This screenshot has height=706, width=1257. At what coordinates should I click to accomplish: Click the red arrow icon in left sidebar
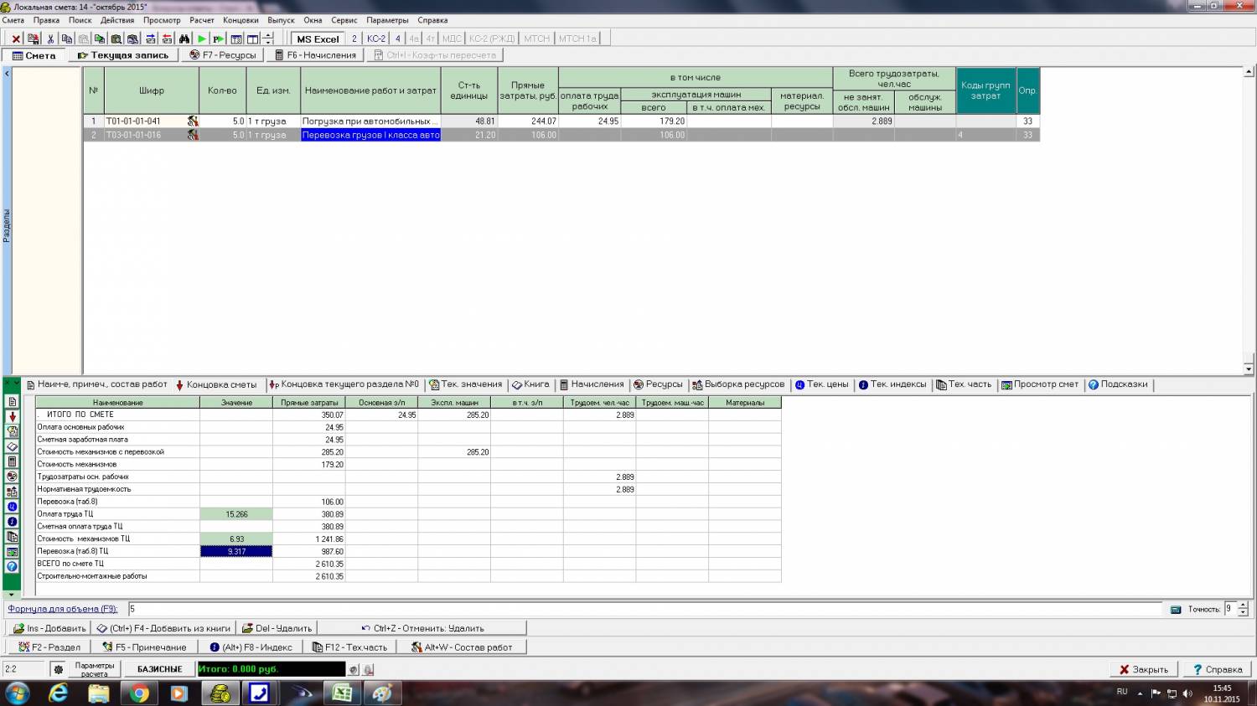tap(12, 416)
